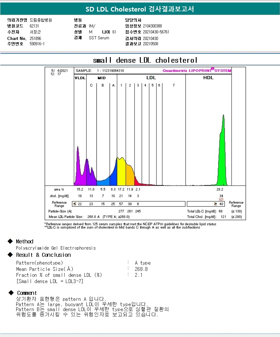Click the diamond bullet beside Method
The height and width of the screenshot is (337, 280).
[x=10, y=241]
